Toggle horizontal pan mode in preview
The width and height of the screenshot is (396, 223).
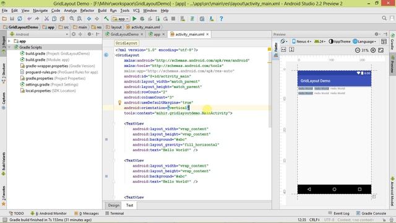283,50
